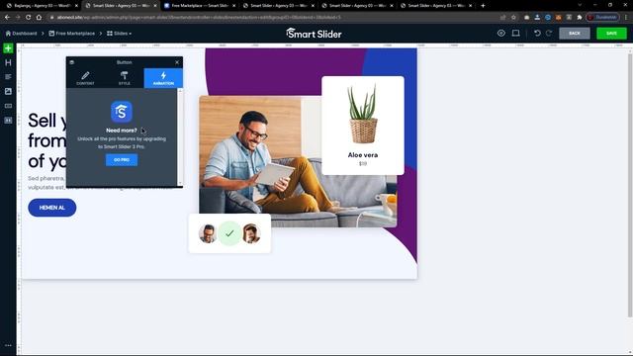Select the Aloe vera title text
633x356 pixels.
pos(363,155)
